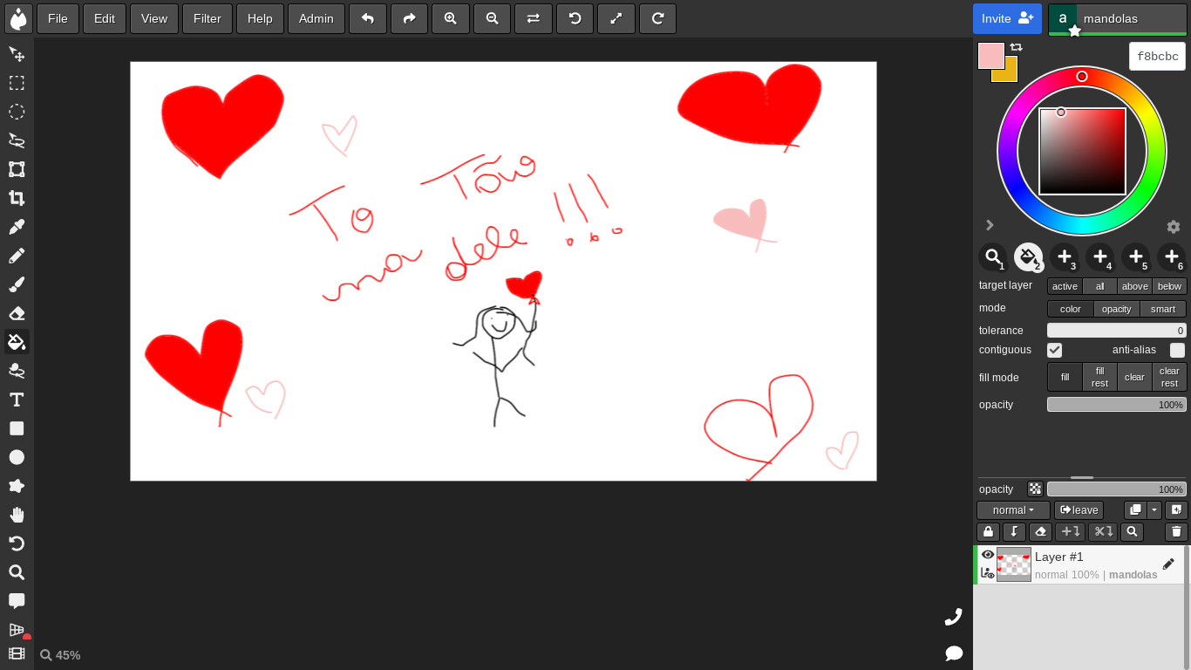Toggle lock transparency checker icon
This screenshot has width=1191, height=670.
tap(1035, 489)
